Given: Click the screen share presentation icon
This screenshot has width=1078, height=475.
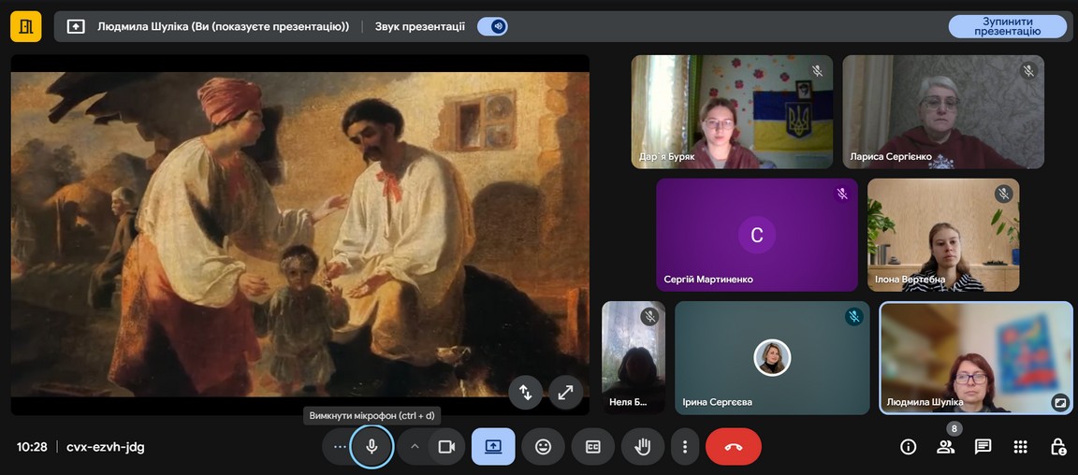Looking at the screenshot, I should [x=493, y=447].
